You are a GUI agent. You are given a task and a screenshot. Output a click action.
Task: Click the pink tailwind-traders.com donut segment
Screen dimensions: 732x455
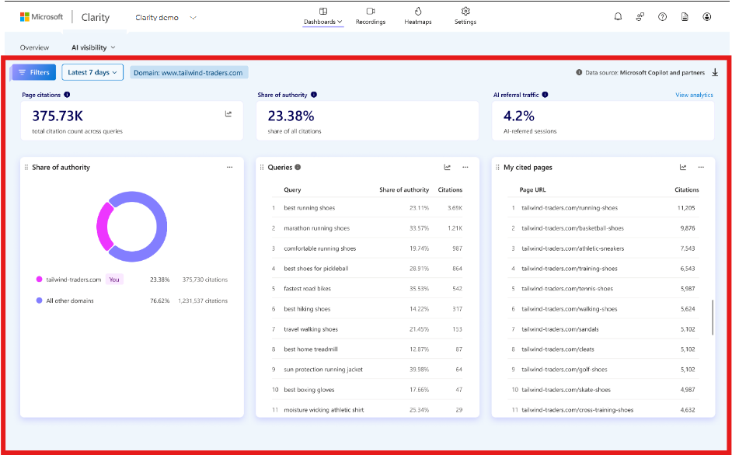click(103, 226)
